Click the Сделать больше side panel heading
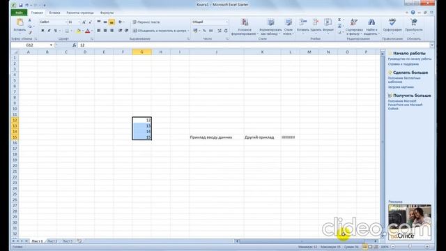446x251 pixels. coord(410,73)
